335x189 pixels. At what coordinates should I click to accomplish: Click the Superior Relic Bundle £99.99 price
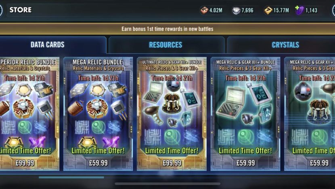tap(25, 163)
